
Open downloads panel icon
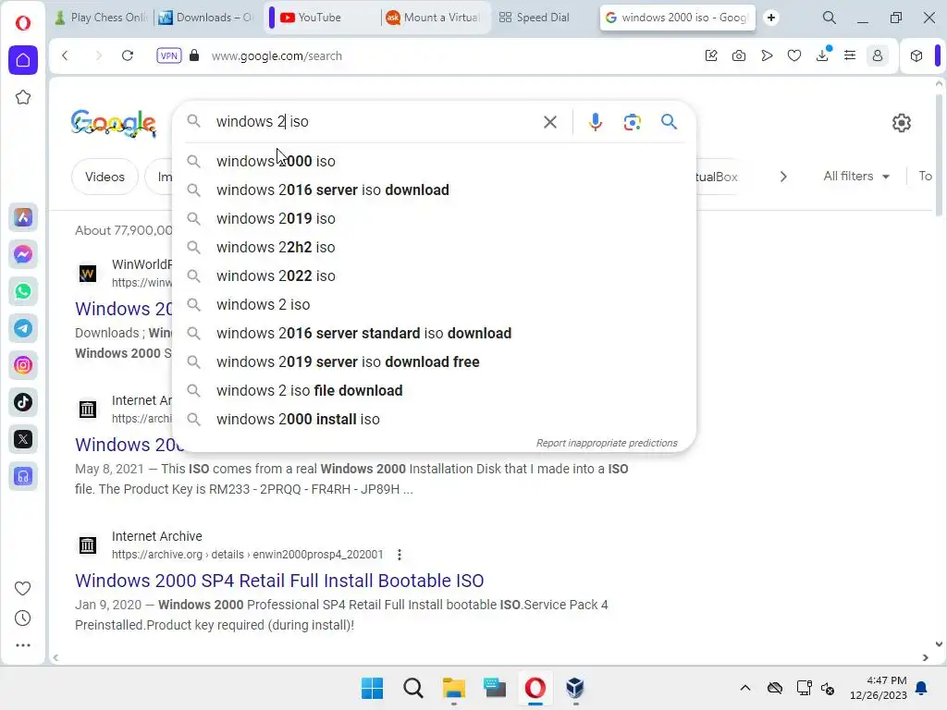click(822, 55)
